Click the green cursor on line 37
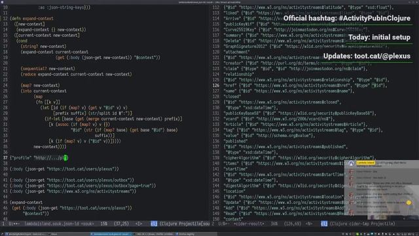 pos(65,158)
